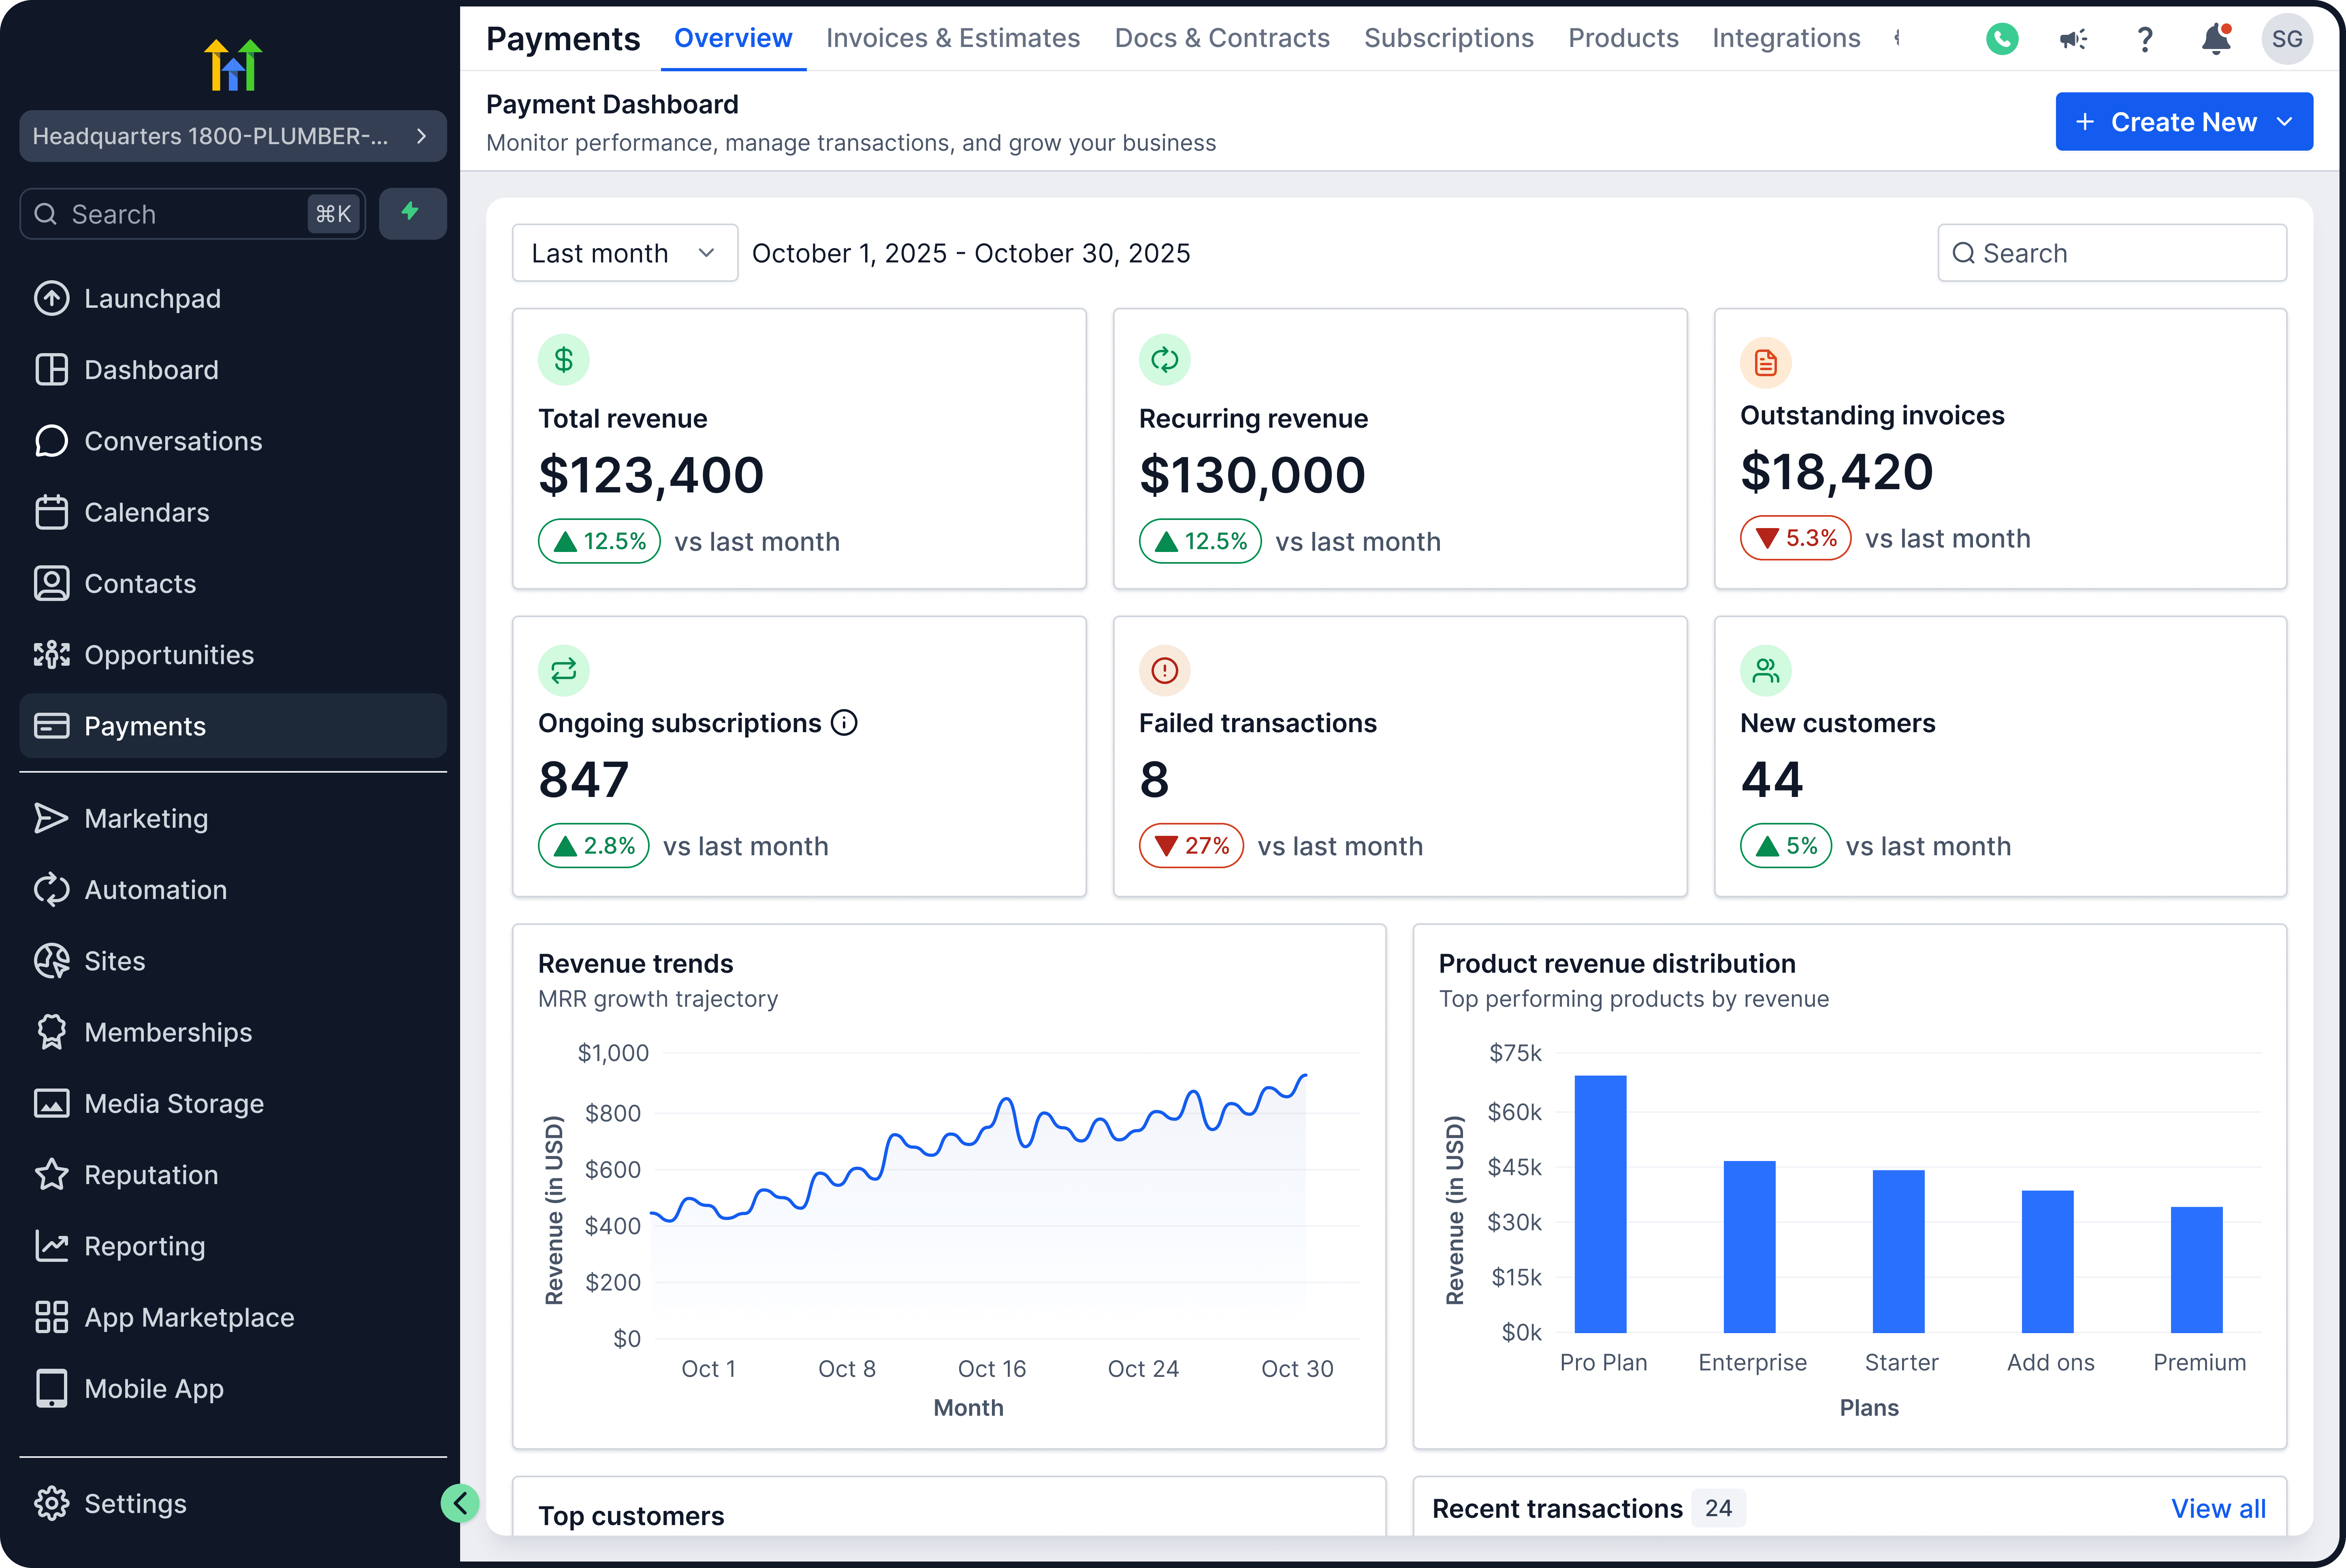Click the Ongoing subscriptions info icon

[844, 722]
